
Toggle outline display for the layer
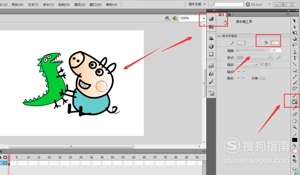[5, 163]
